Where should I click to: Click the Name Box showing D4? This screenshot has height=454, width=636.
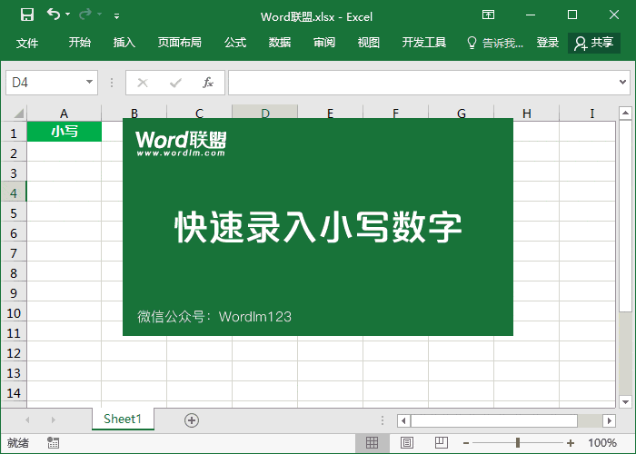[45, 83]
